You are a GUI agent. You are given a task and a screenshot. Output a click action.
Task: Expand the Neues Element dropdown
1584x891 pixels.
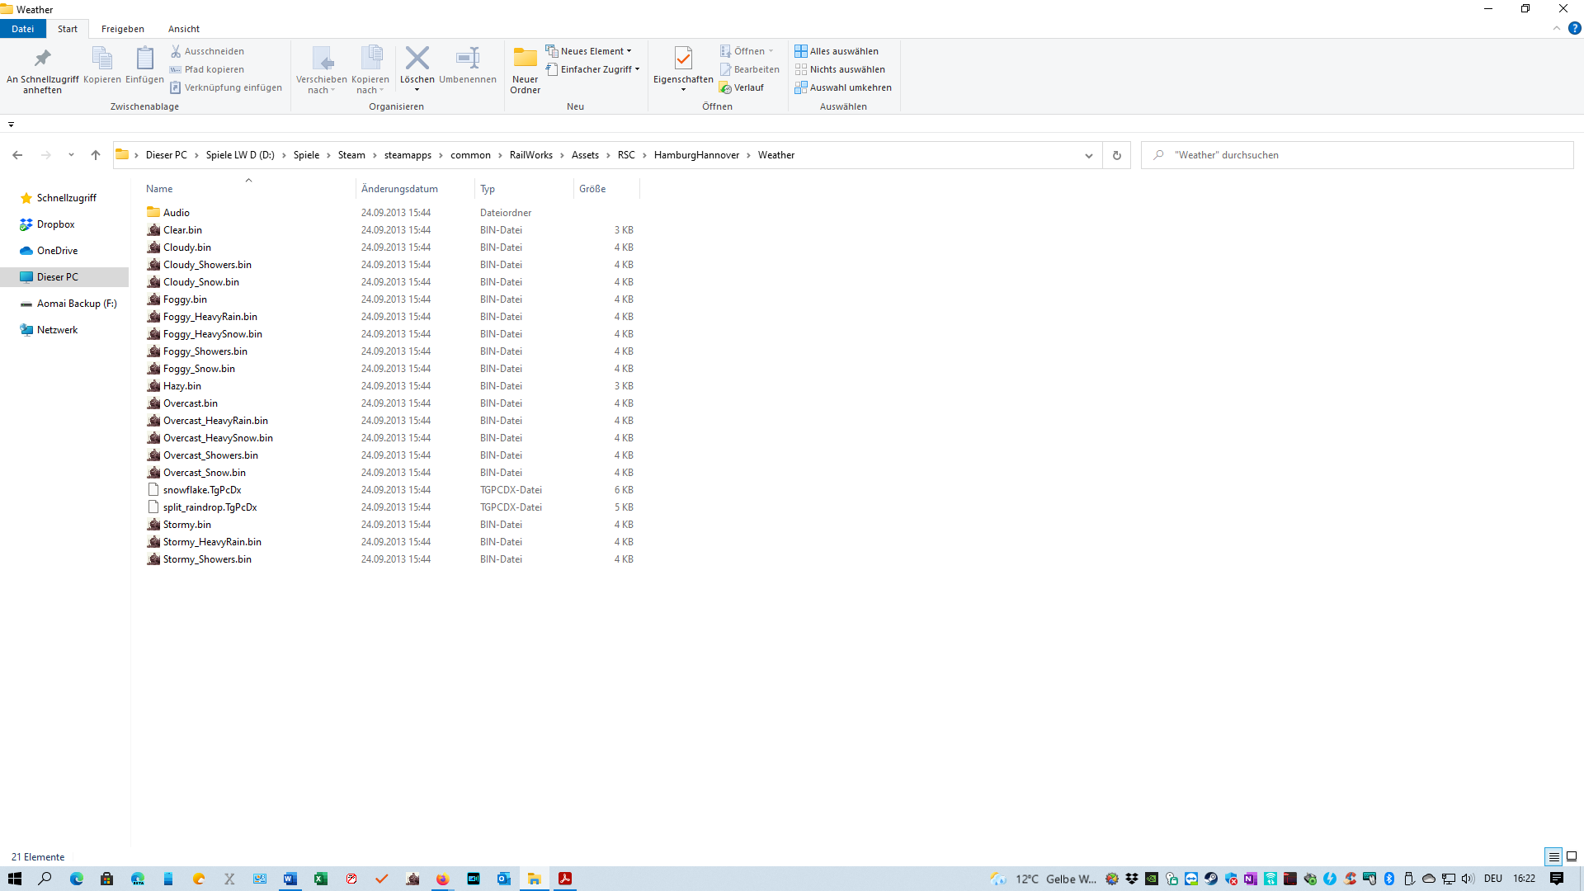(x=629, y=51)
